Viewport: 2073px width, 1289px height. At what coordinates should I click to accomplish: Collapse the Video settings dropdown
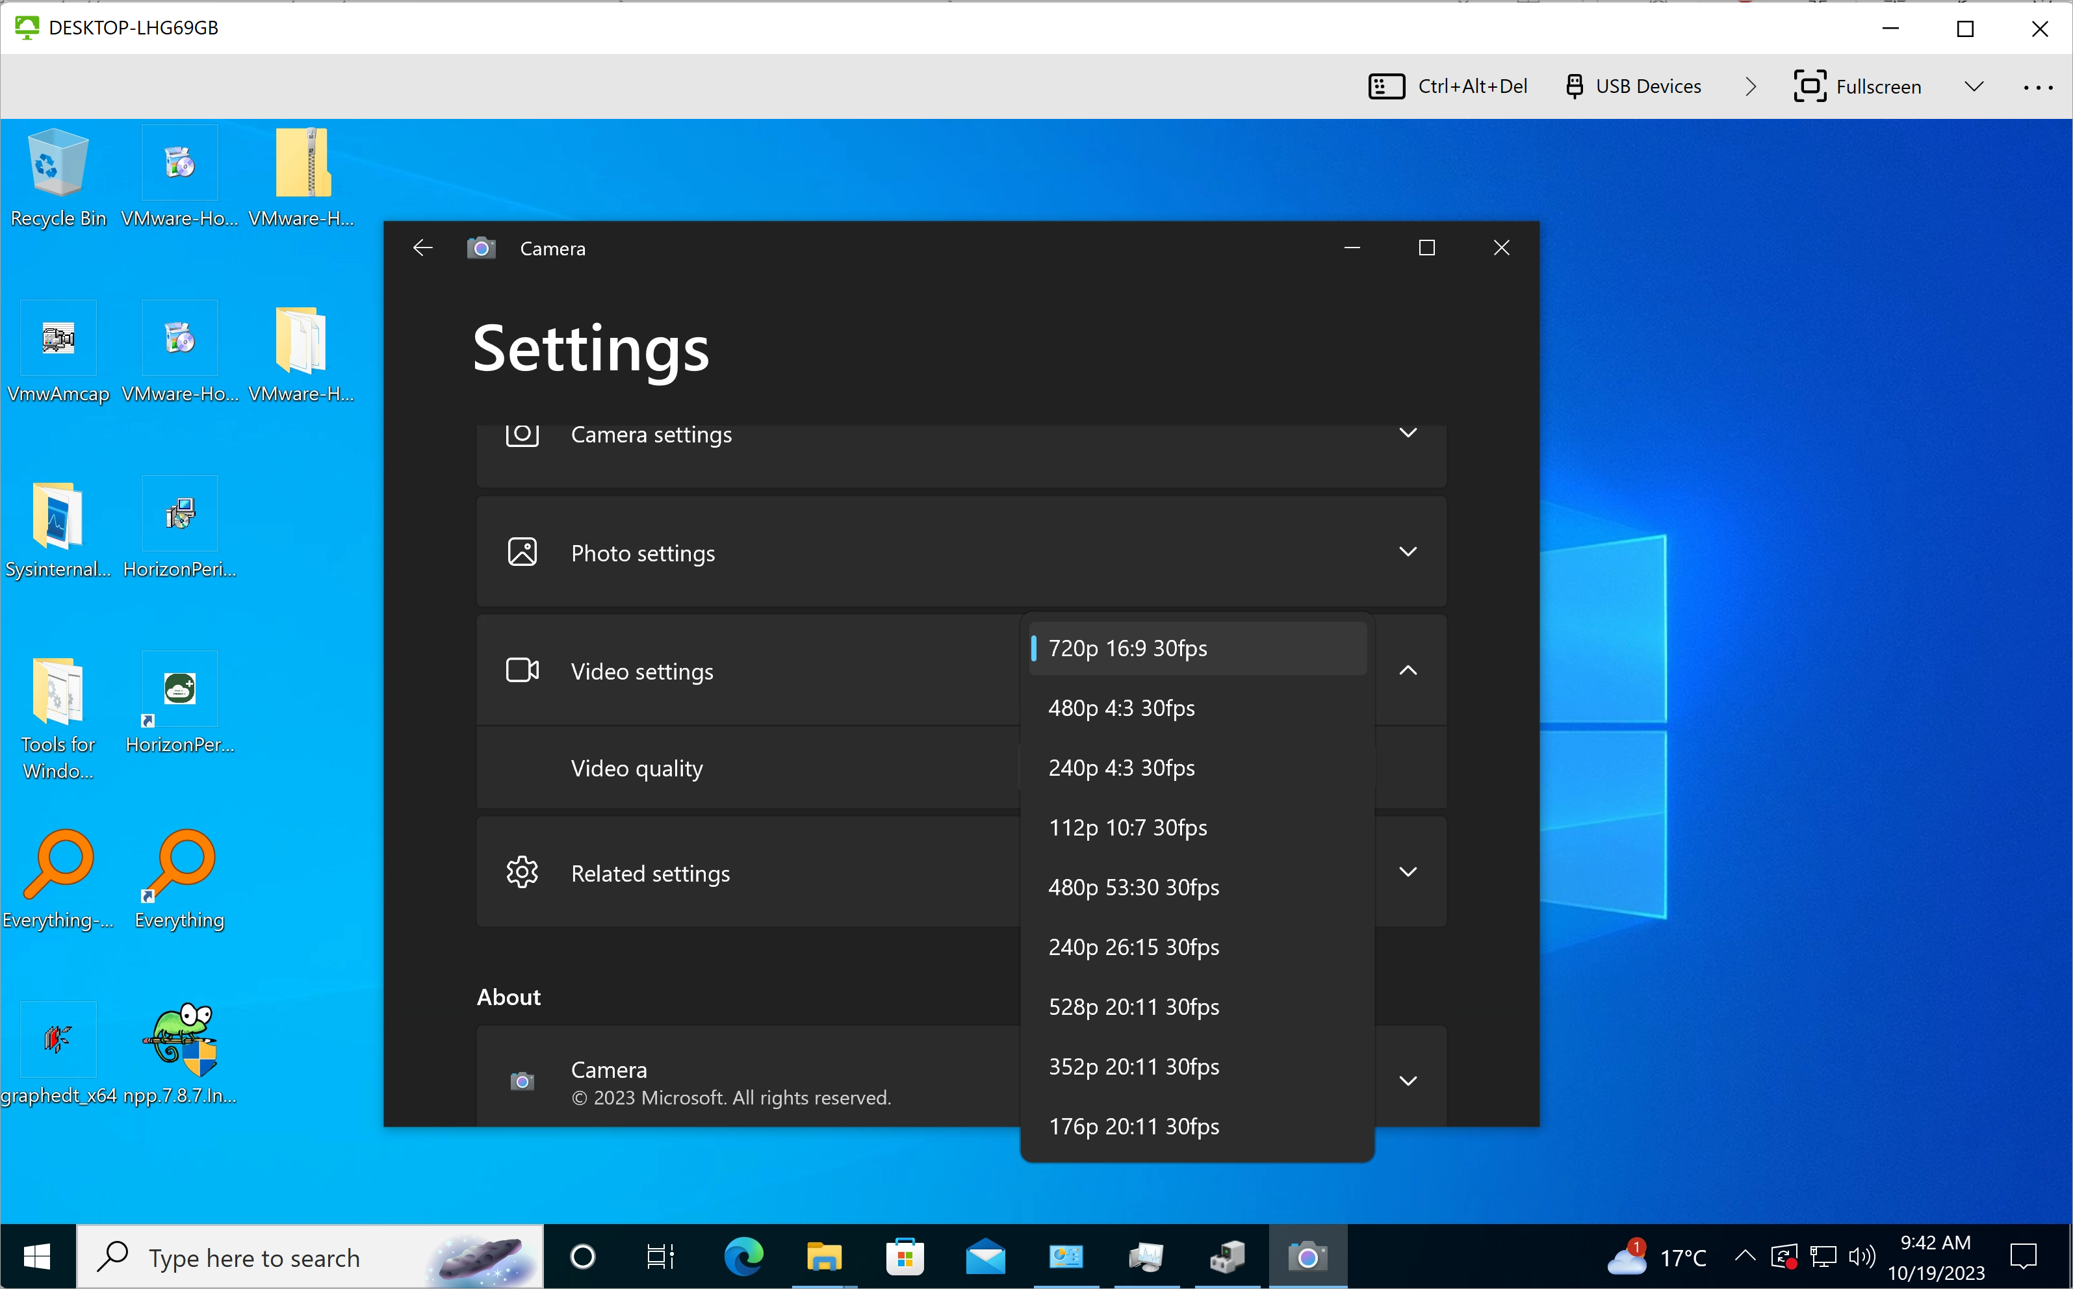[x=1406, y=671]
